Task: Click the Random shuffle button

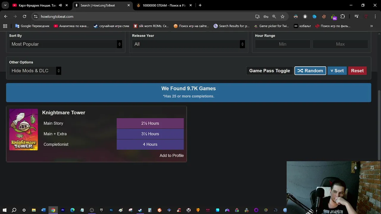Action: [x=310, y=71]
